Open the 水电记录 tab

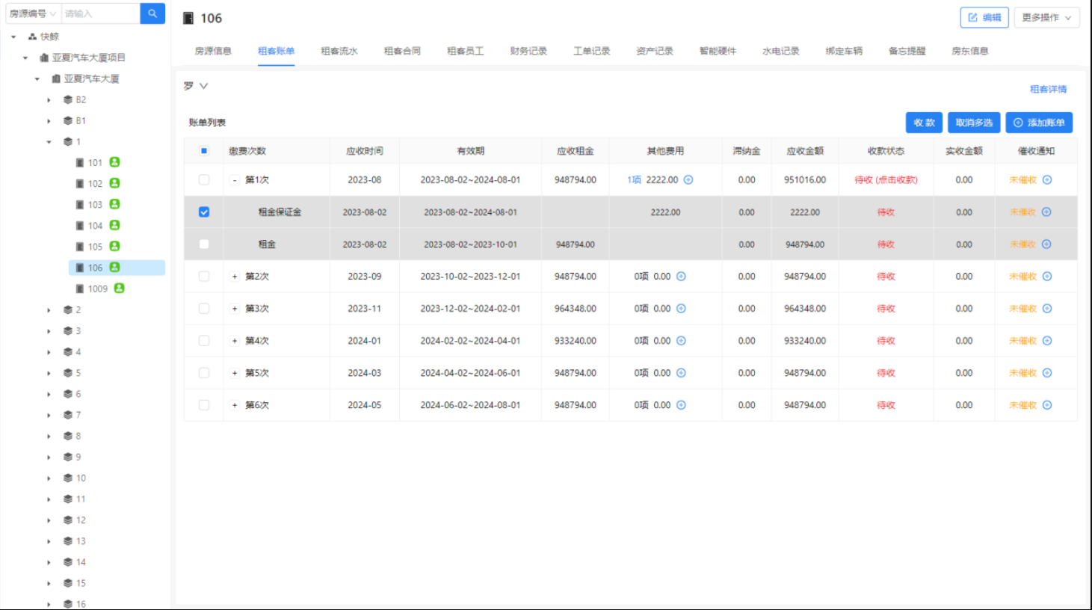[x=780, y=51]
